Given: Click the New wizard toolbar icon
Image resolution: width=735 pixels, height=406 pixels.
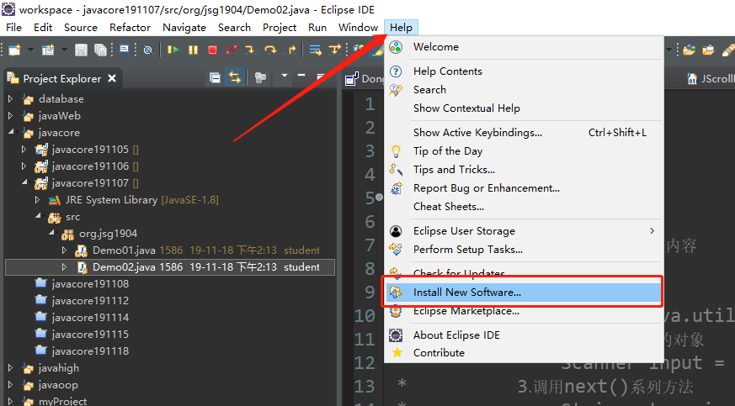Looking at the screenshot, I should click(x=14, y=50).
